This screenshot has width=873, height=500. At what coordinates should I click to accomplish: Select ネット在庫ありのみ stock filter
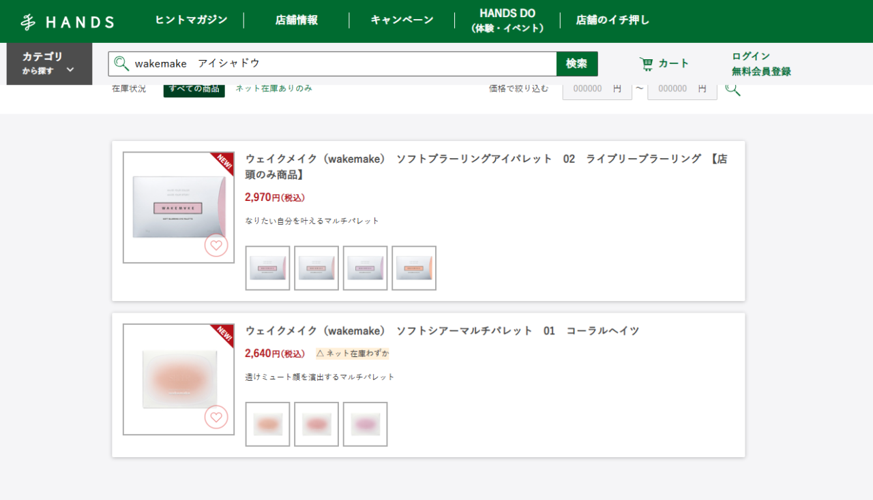273,89
